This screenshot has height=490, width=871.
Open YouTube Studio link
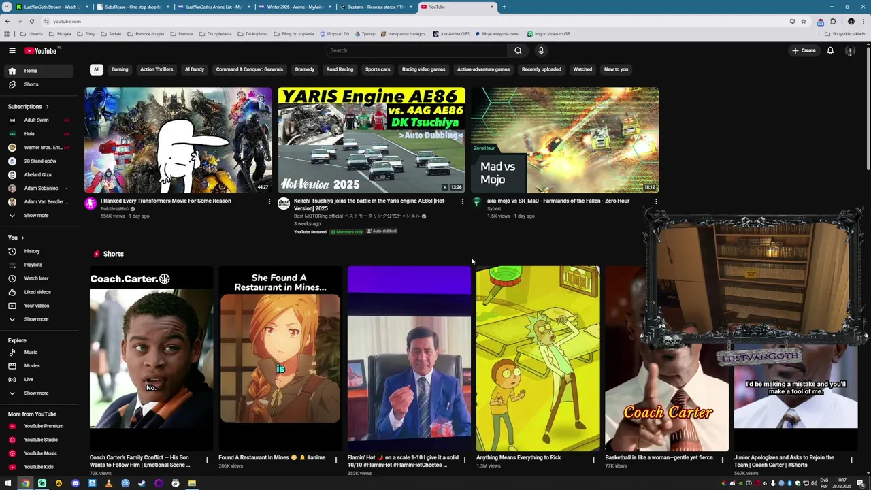click(39, 440)
